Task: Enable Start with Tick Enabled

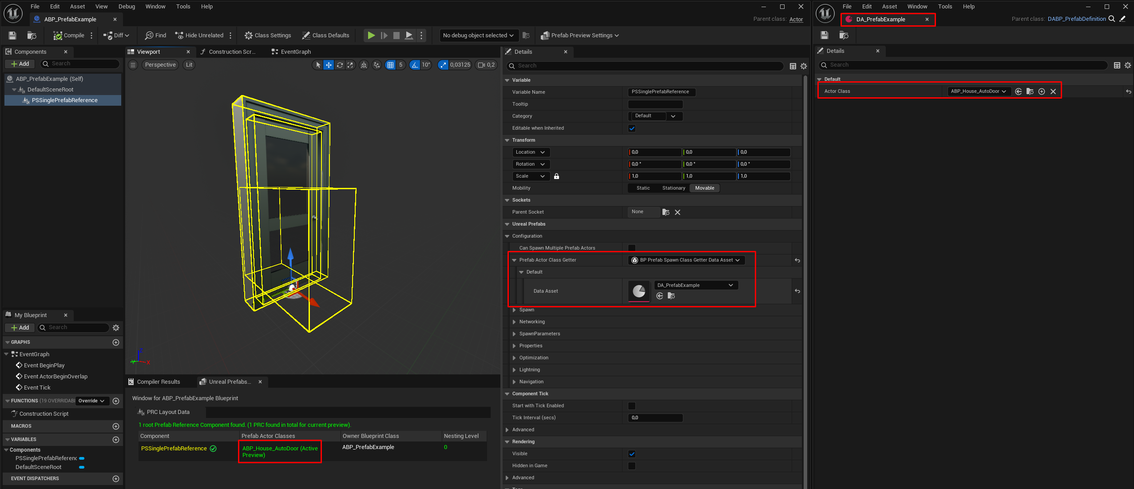Action: click(632, 406)
